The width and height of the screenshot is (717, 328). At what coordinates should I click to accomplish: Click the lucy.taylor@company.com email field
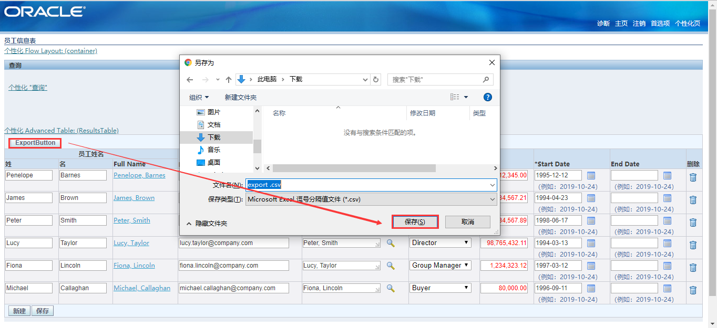[234, 243]
